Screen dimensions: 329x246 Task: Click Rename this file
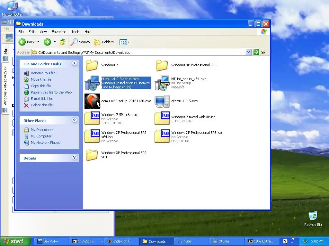(x=43, y=73)
